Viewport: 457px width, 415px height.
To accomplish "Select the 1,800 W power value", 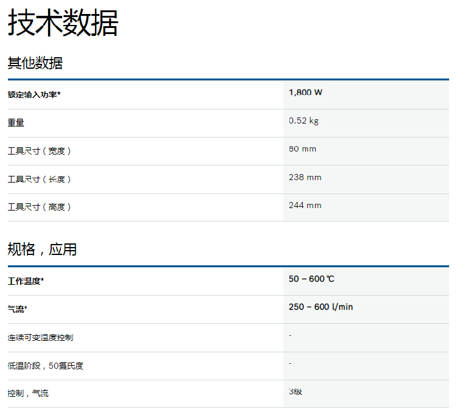I will pyautogui.click(x=305, y=92).
